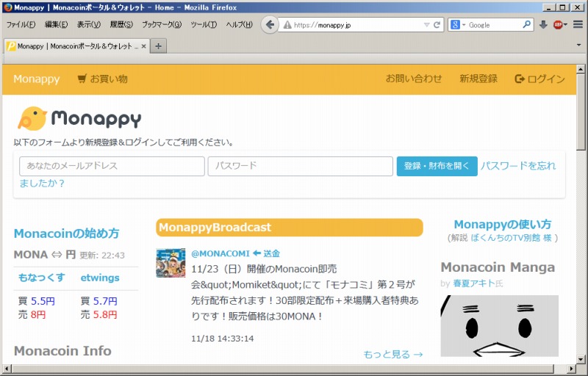Click the reload page icon
Image resolution: width=588 pixels, height=376 pixels.
click(437, 25)
